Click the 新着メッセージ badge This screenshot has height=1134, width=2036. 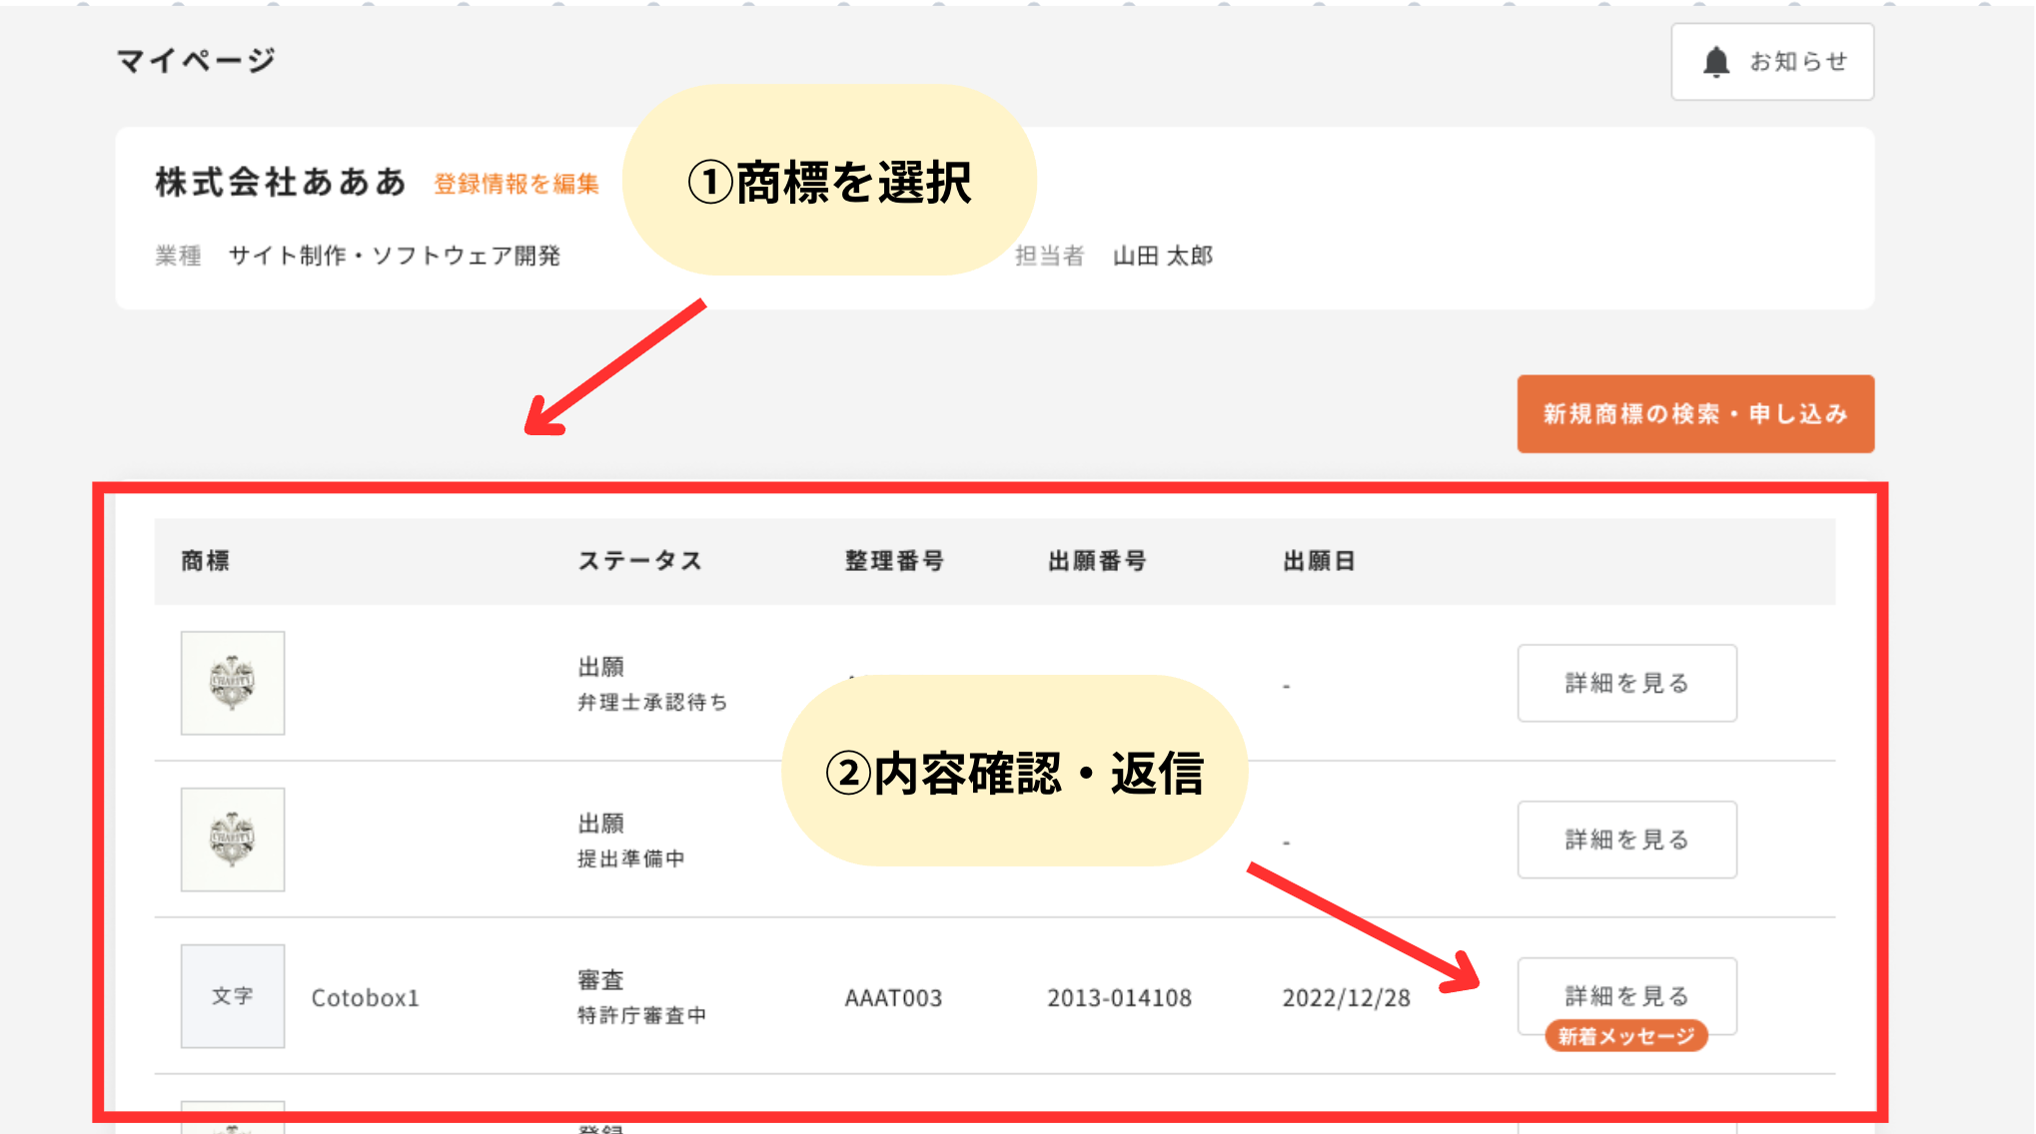pos(1625,1036)
